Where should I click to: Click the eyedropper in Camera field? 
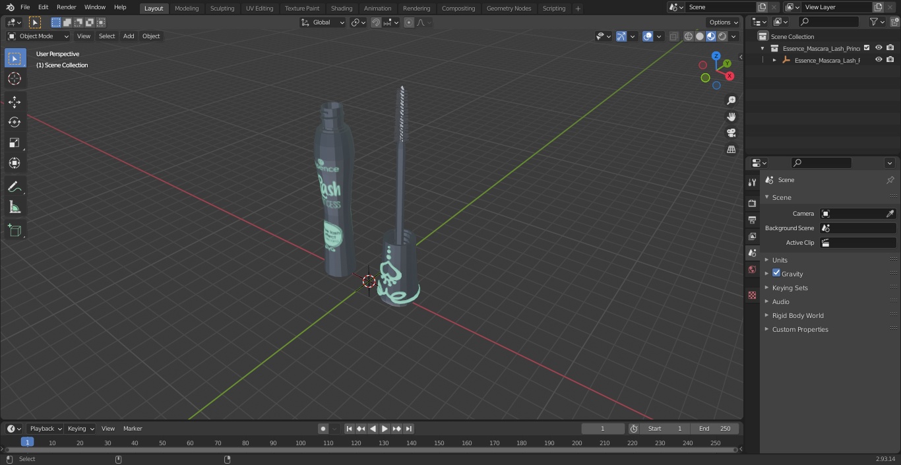(x=890, y=214)
